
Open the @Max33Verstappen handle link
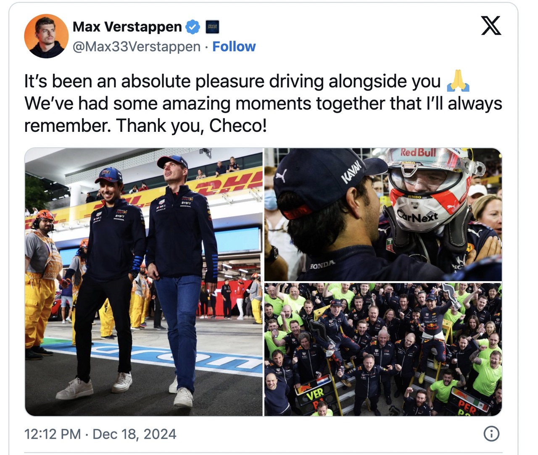(x=137, y=46)
